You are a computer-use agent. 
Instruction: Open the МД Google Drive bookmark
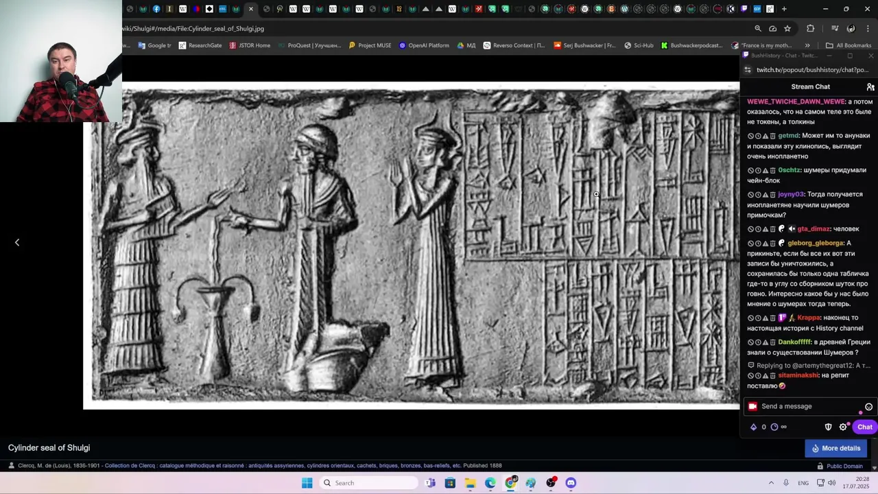click(x=466, y=45)
